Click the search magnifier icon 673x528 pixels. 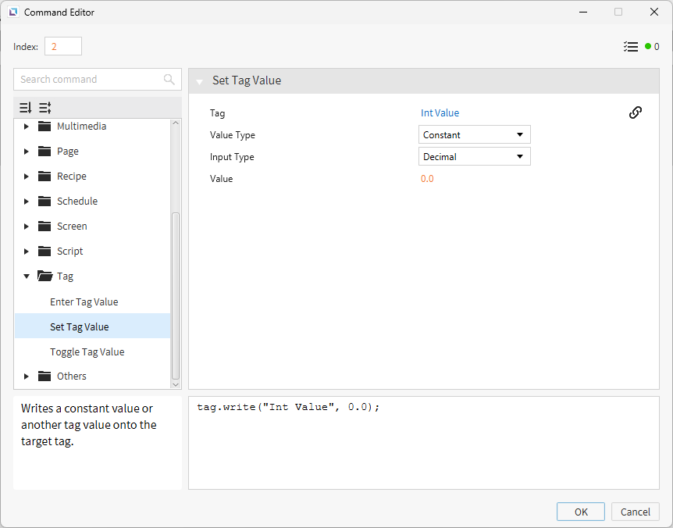pos(169,80)
